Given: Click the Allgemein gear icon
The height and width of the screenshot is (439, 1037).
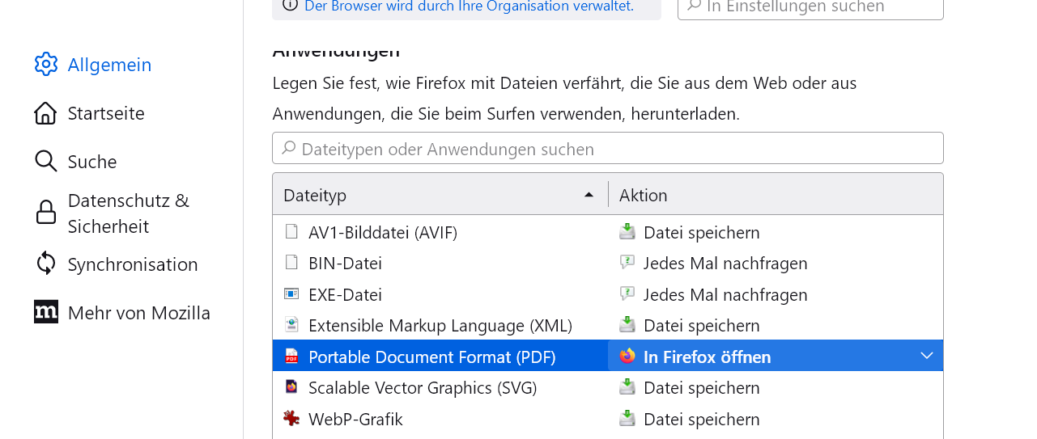Looking at the screenshot, I should tap(46, 65).
